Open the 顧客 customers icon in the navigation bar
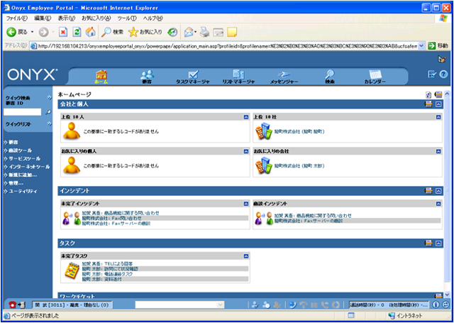The image size is (454, 323). (x=147, y=77)
